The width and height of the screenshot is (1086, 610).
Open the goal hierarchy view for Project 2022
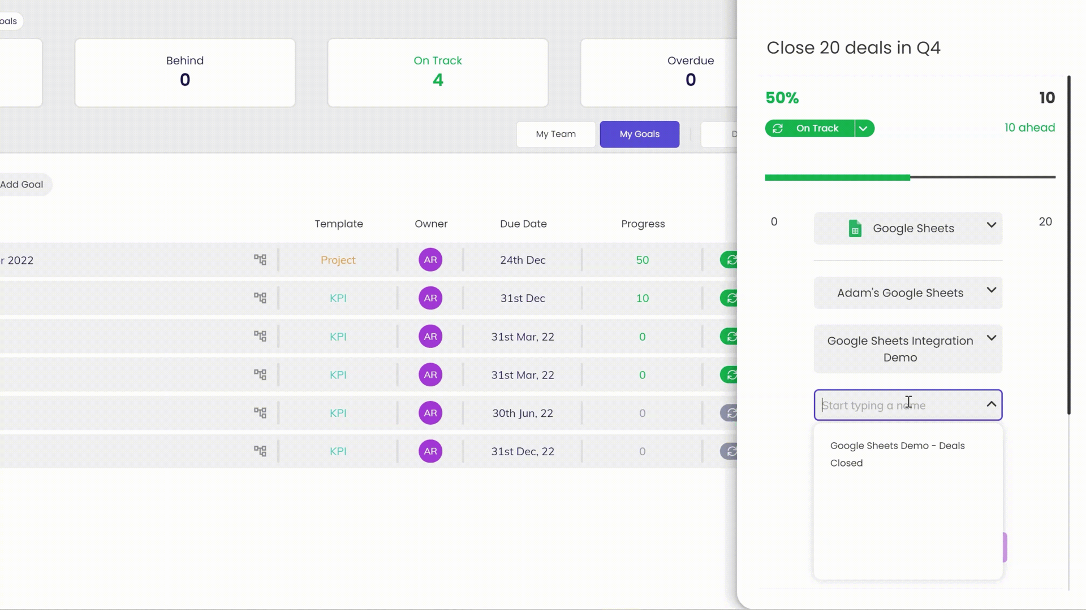(260, 259)
